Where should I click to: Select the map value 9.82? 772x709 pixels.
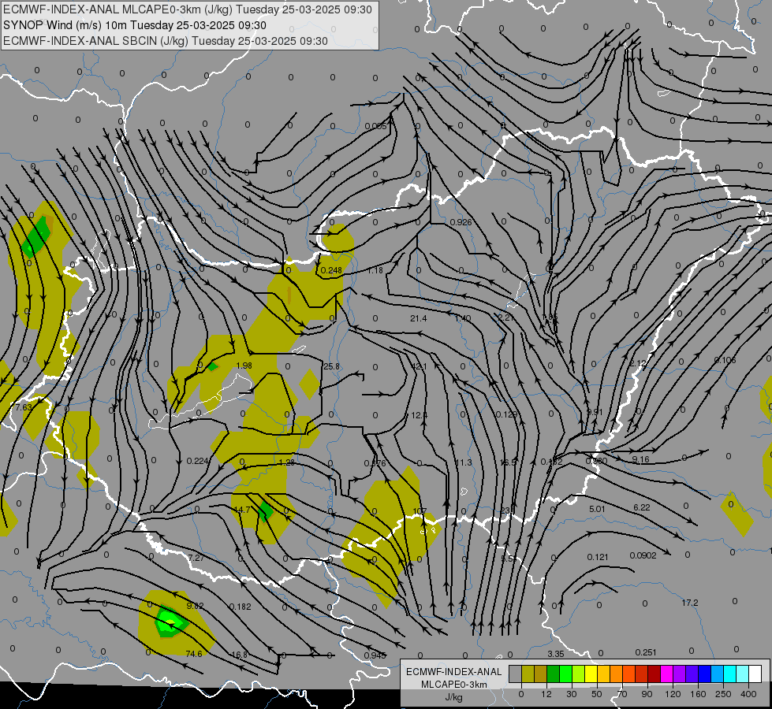pyautogui.click(x=196, y=605)
